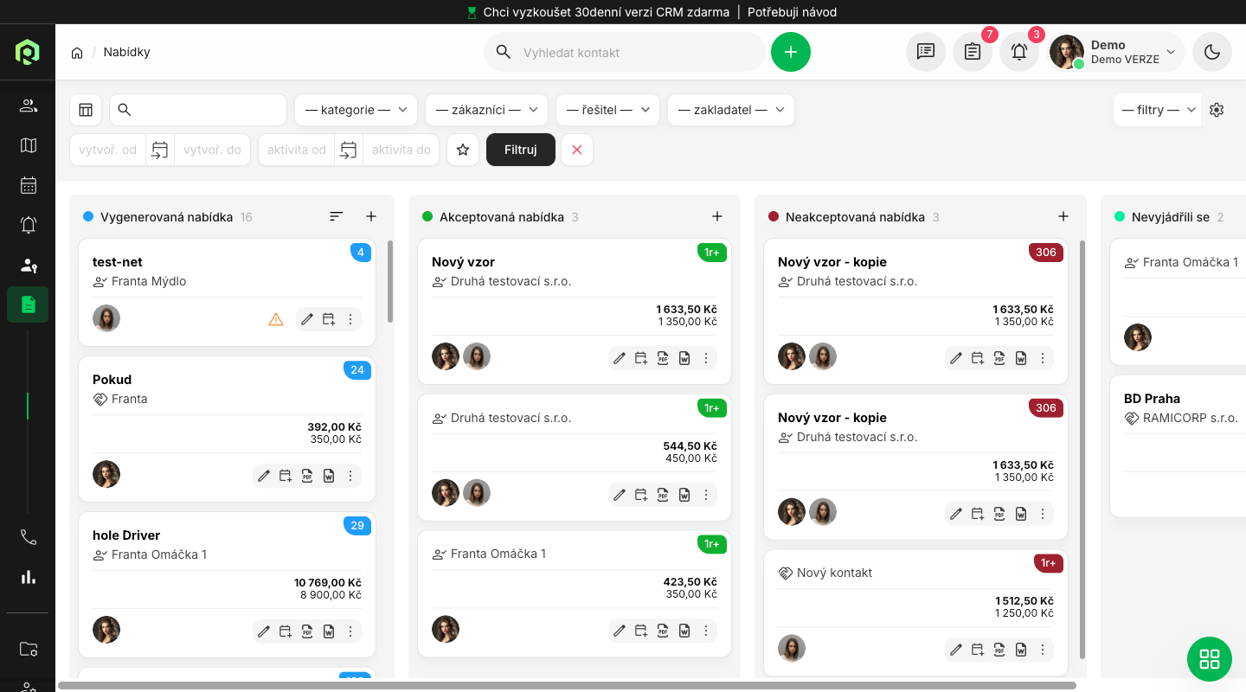This screenshot has height=692, width=1246.
Task: Open the řešitel dropdown filter
Action: pyautogui.click(x=607, y=110)
